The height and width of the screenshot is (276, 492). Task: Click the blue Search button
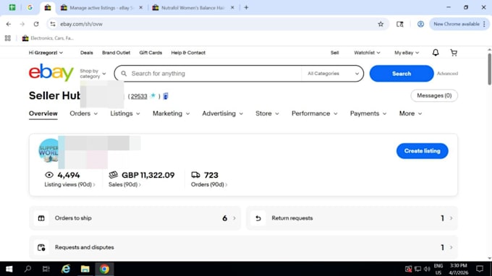coord(402,73)
